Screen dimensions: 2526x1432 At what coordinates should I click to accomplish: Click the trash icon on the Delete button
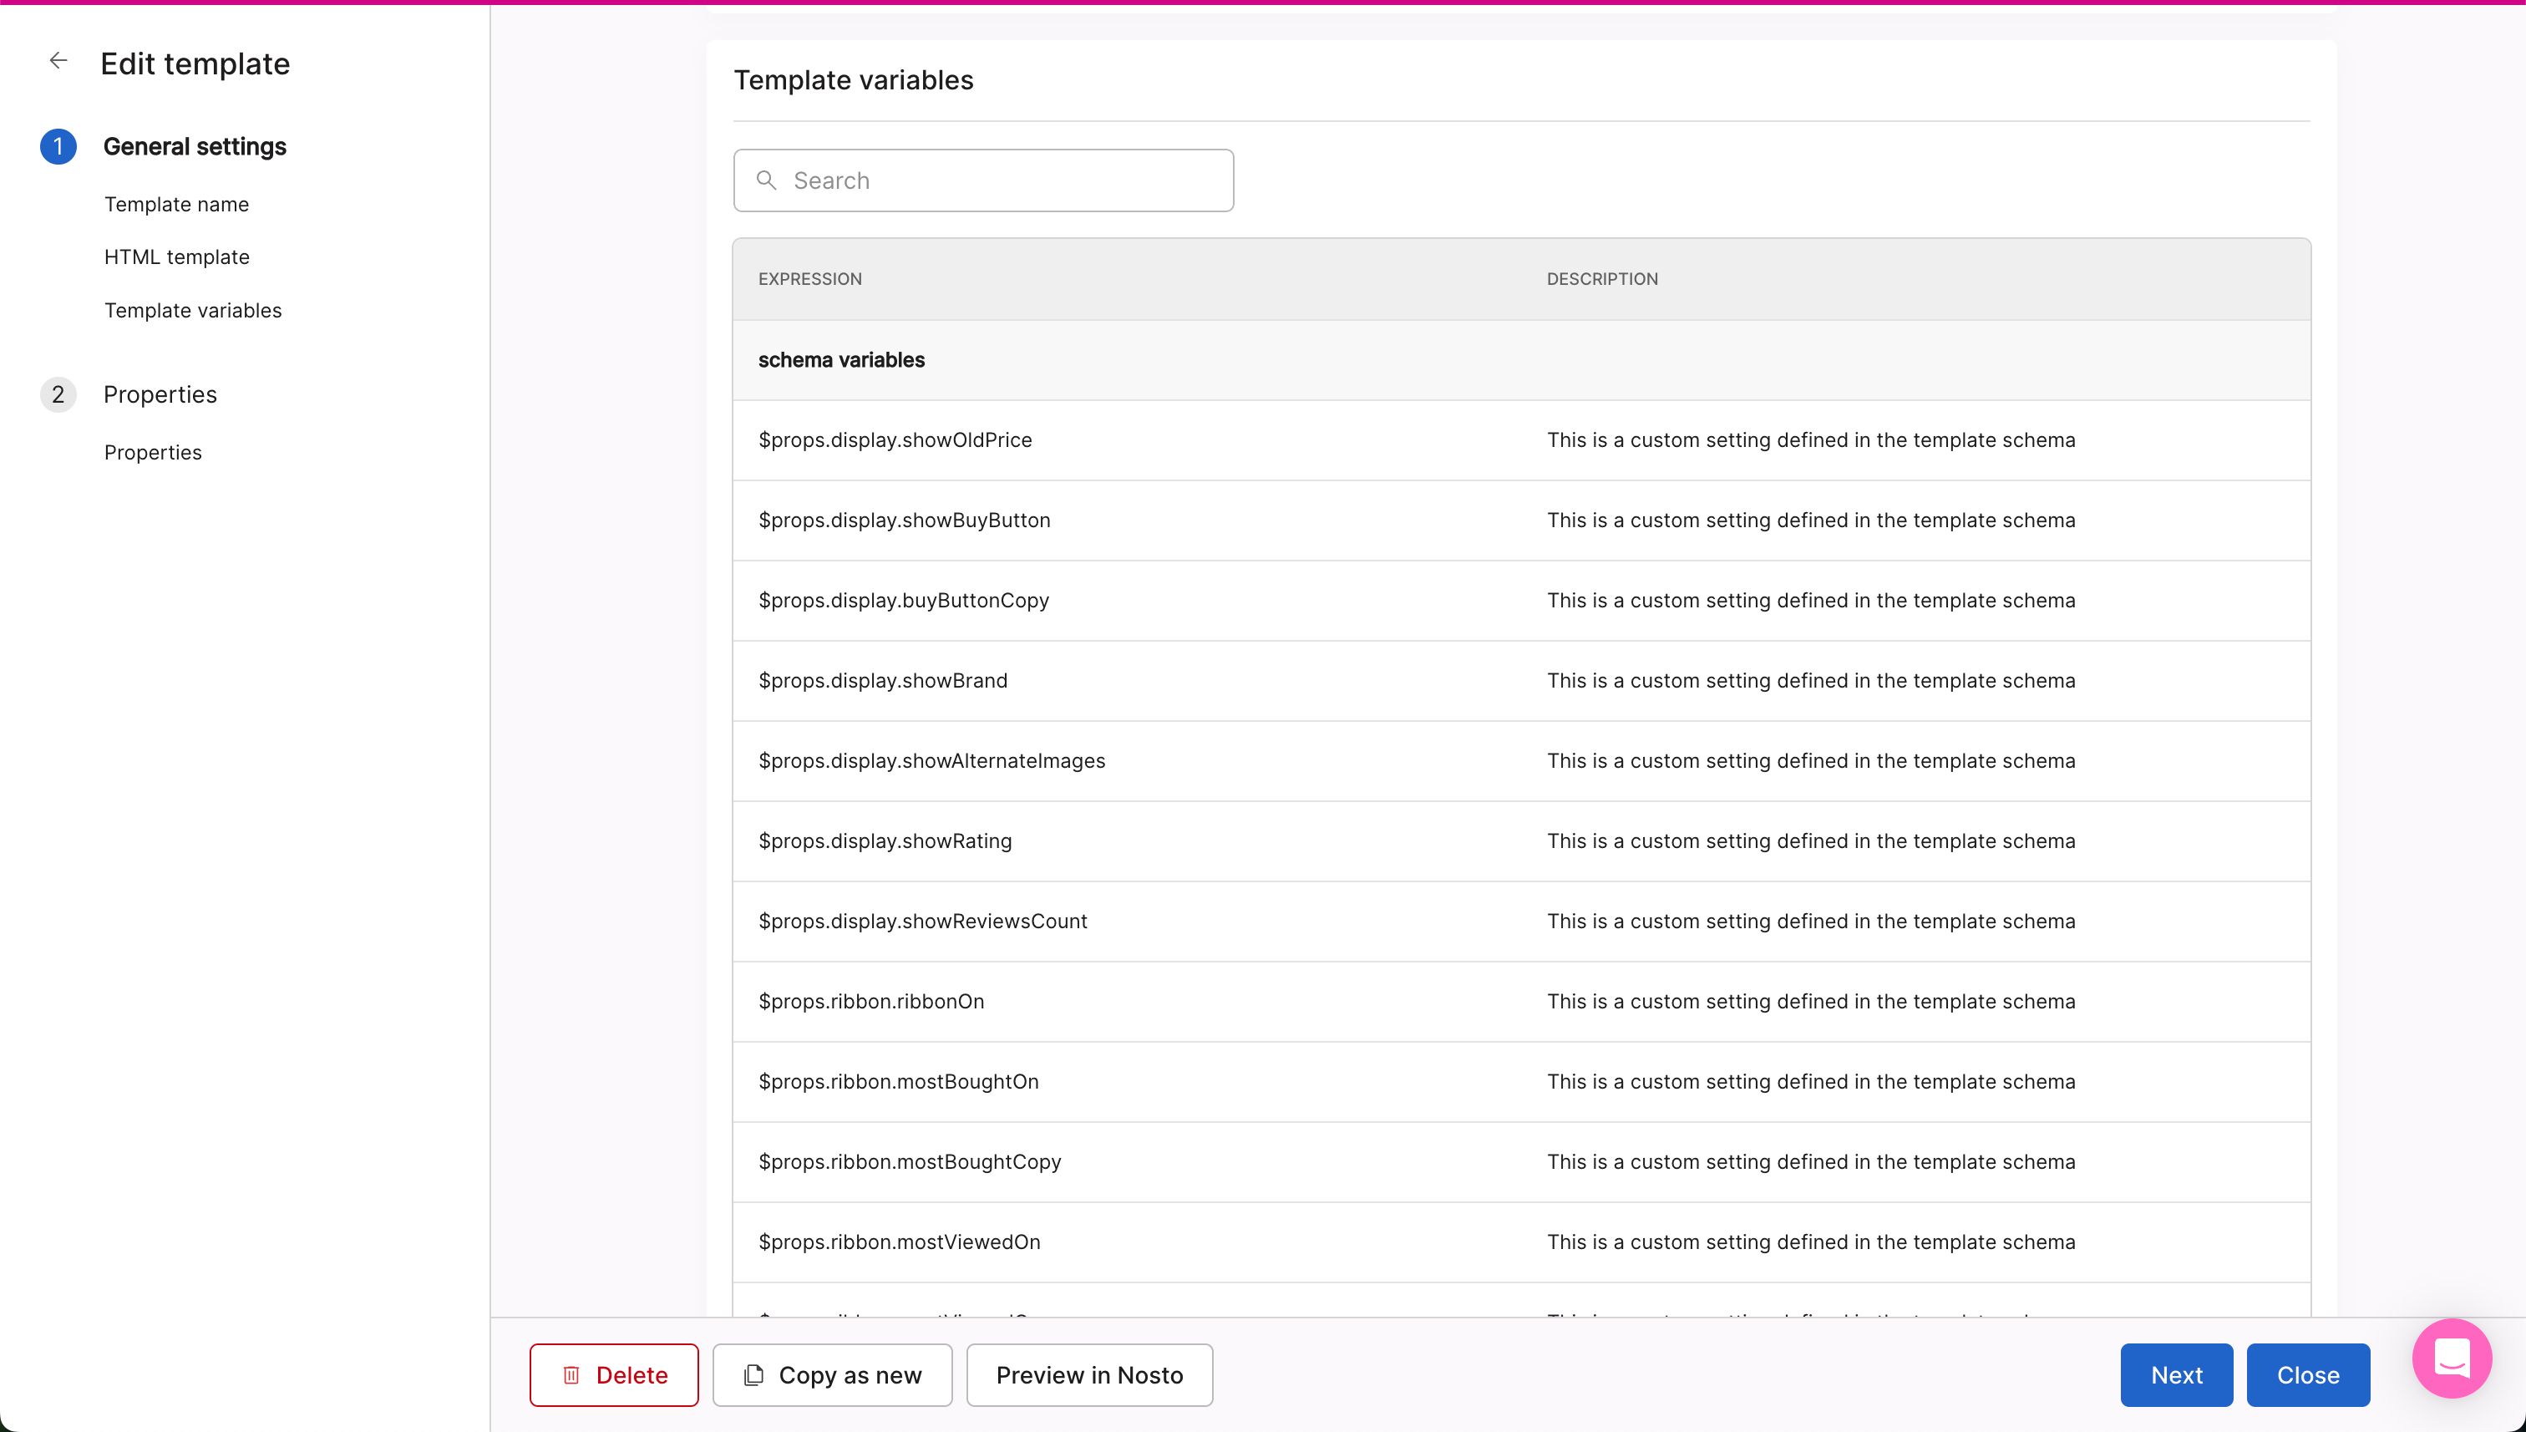pyautogui.click(x=571, y=1375)
